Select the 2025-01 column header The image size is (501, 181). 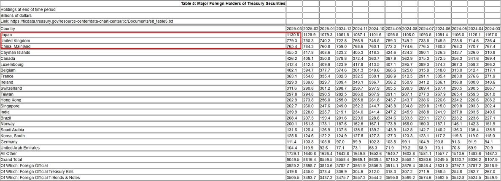tap(327, 29)
